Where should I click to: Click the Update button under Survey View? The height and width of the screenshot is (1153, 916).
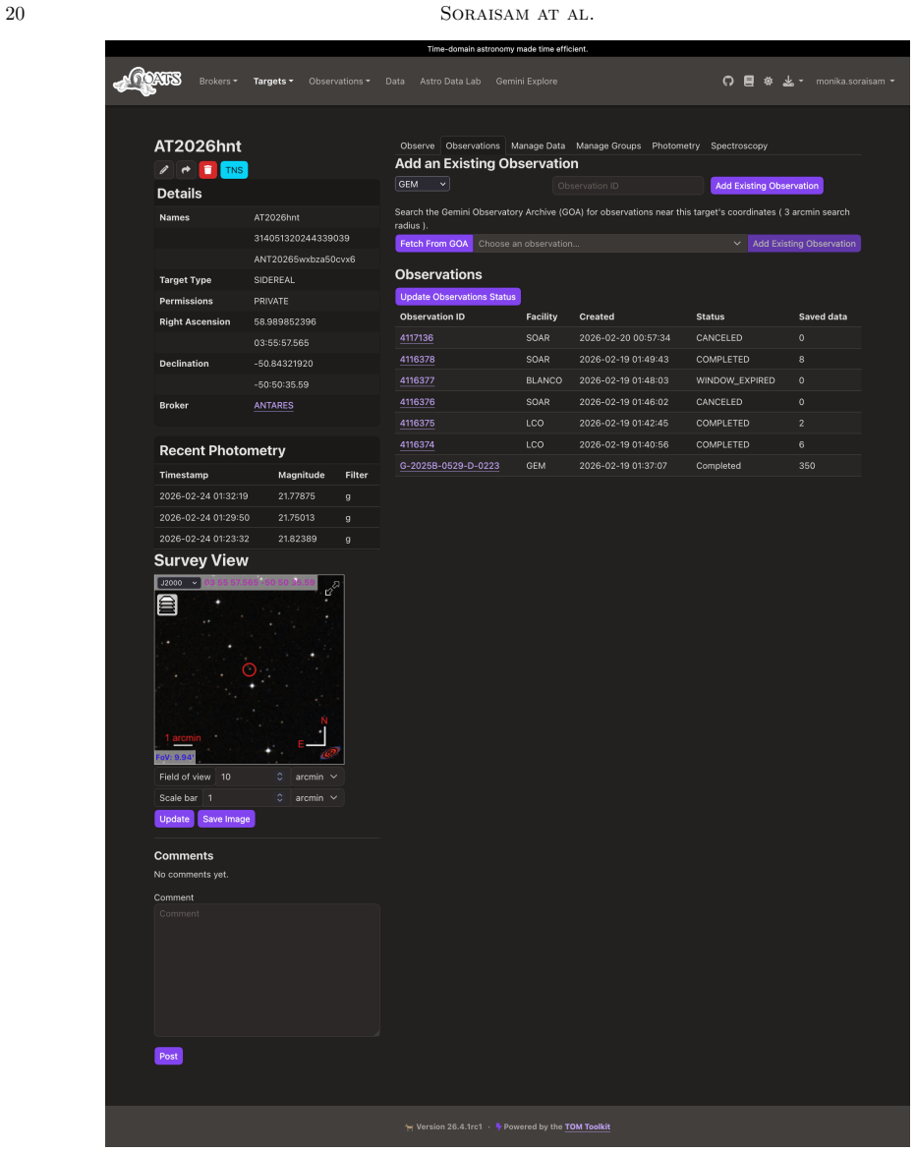pyautogui.click(x=174, y=819)
